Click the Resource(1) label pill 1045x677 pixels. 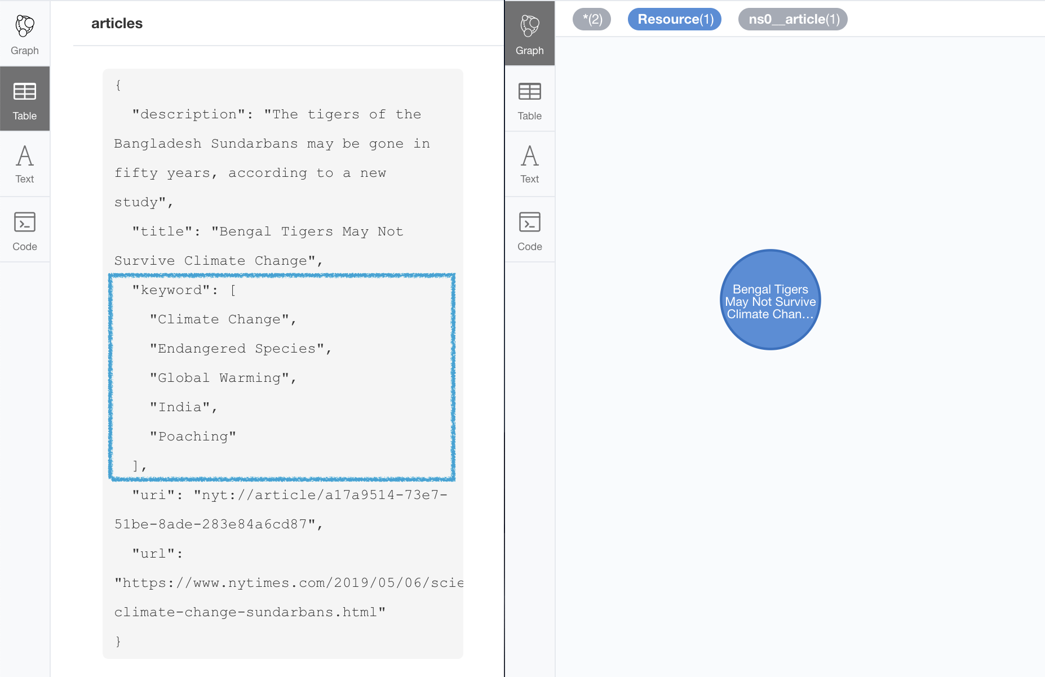(675, 19)
